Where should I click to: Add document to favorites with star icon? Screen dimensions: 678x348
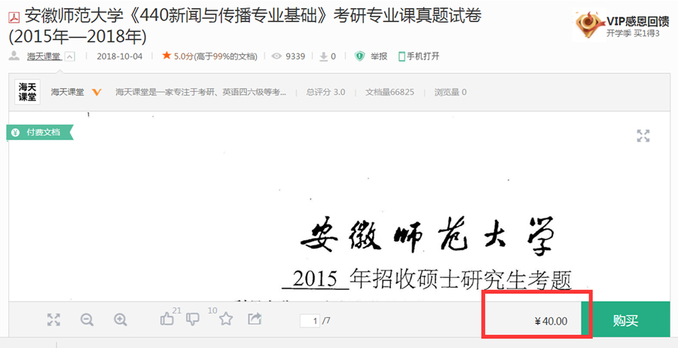click(x=226, y=319)
